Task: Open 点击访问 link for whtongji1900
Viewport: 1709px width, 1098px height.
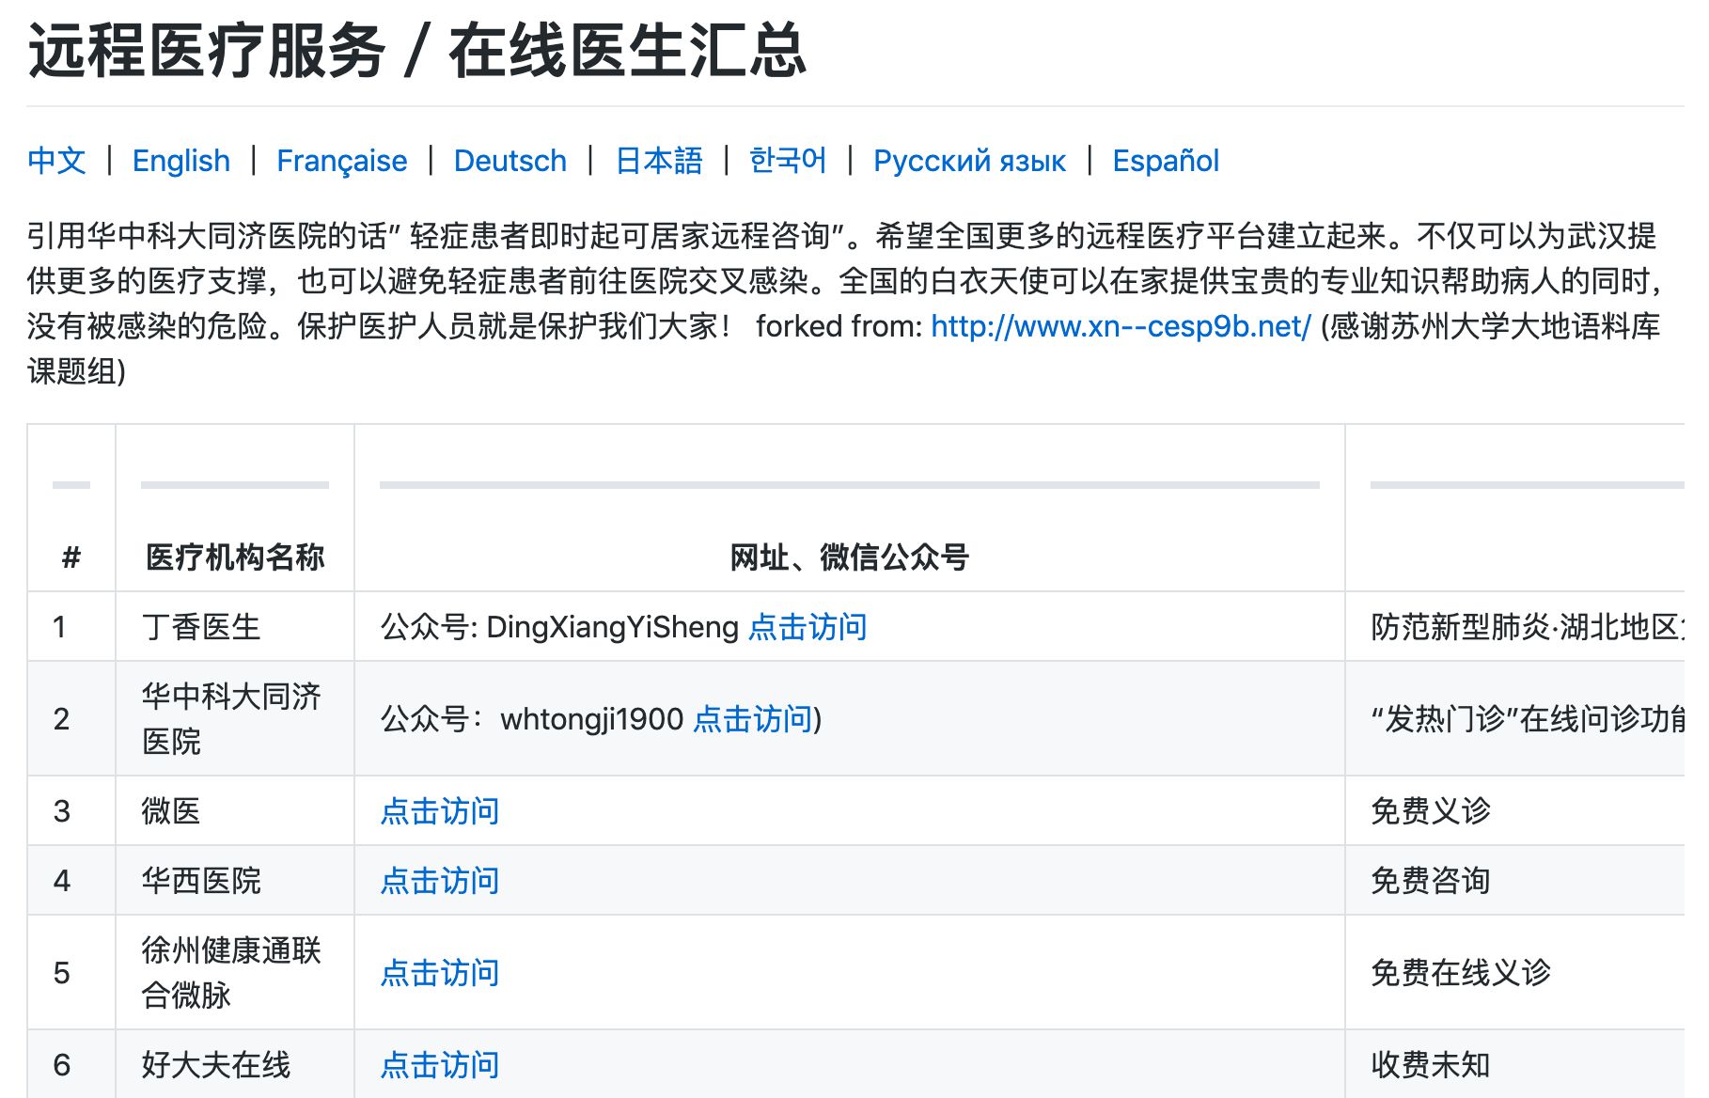Action: click(753, 719)
